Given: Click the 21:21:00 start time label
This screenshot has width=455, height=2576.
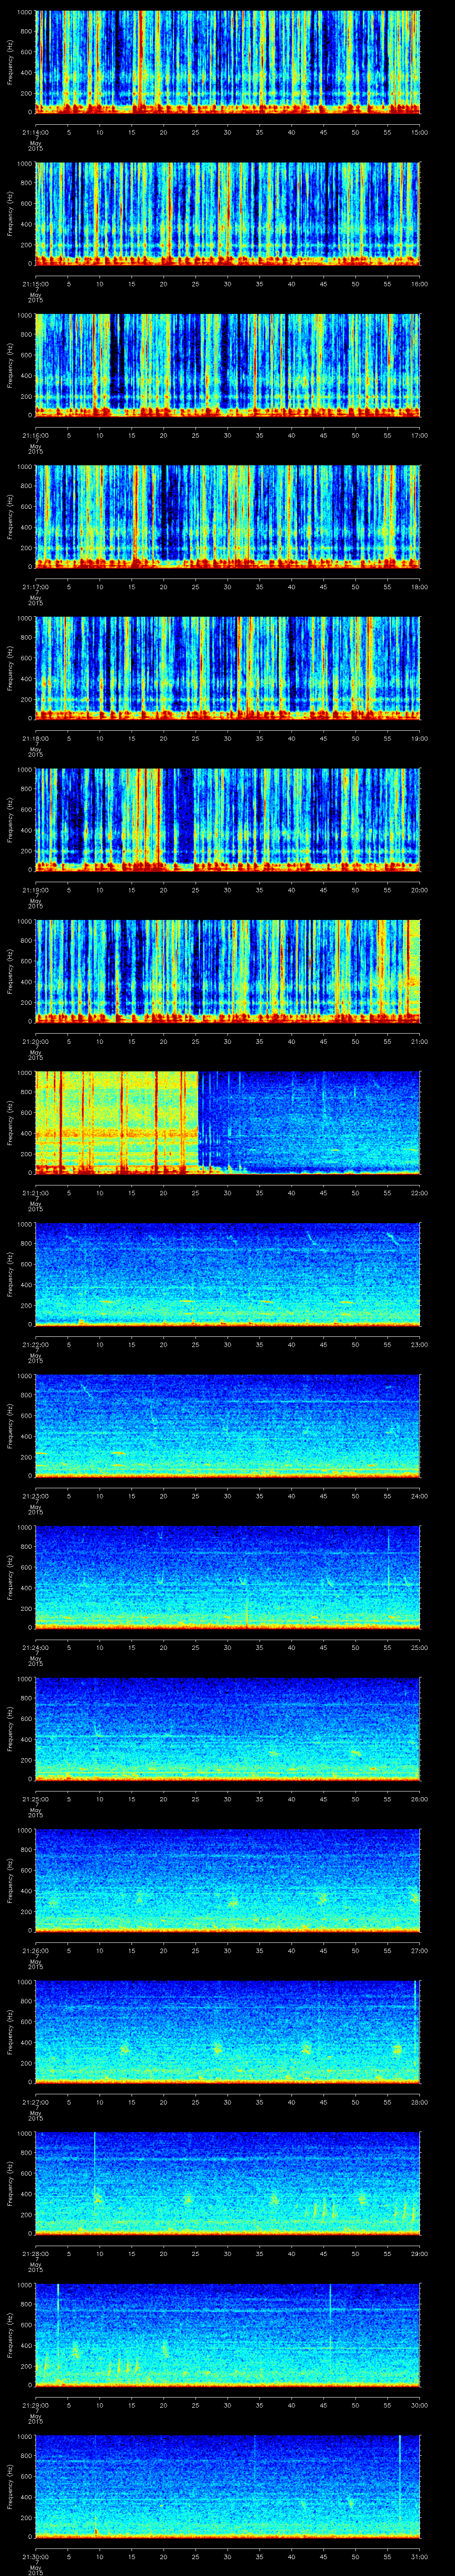Looking at the screenshot, I should pyautogui.click(x=35, y=1193).
